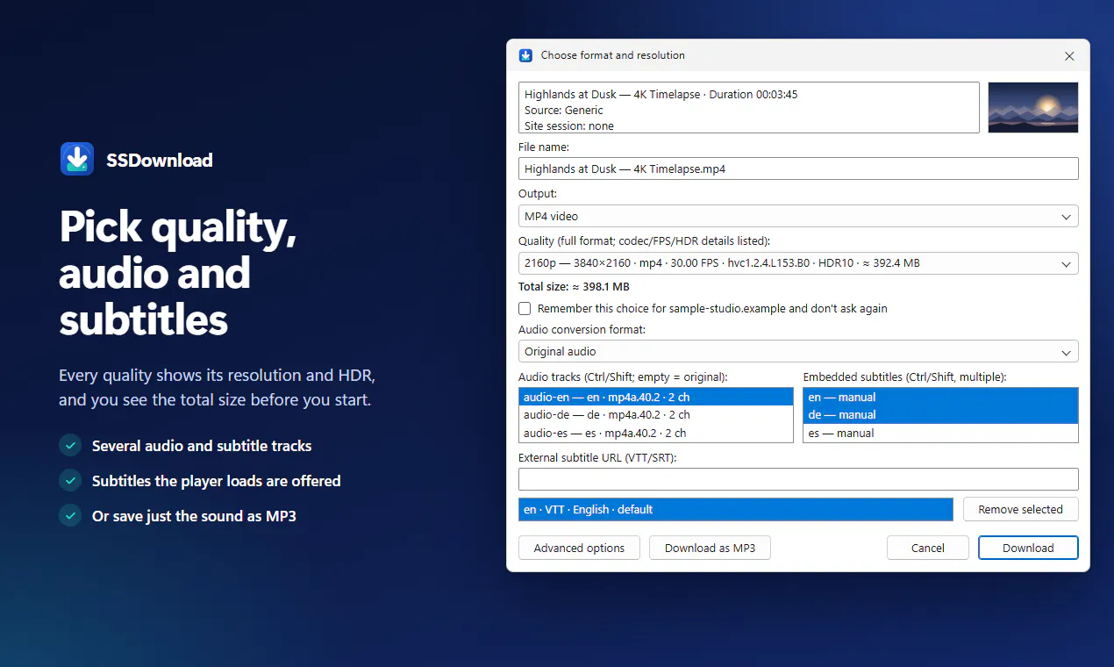Select the "es — manual" embedded subtitle
This screenshot has height=667, width=1114.
coord(940,434)
